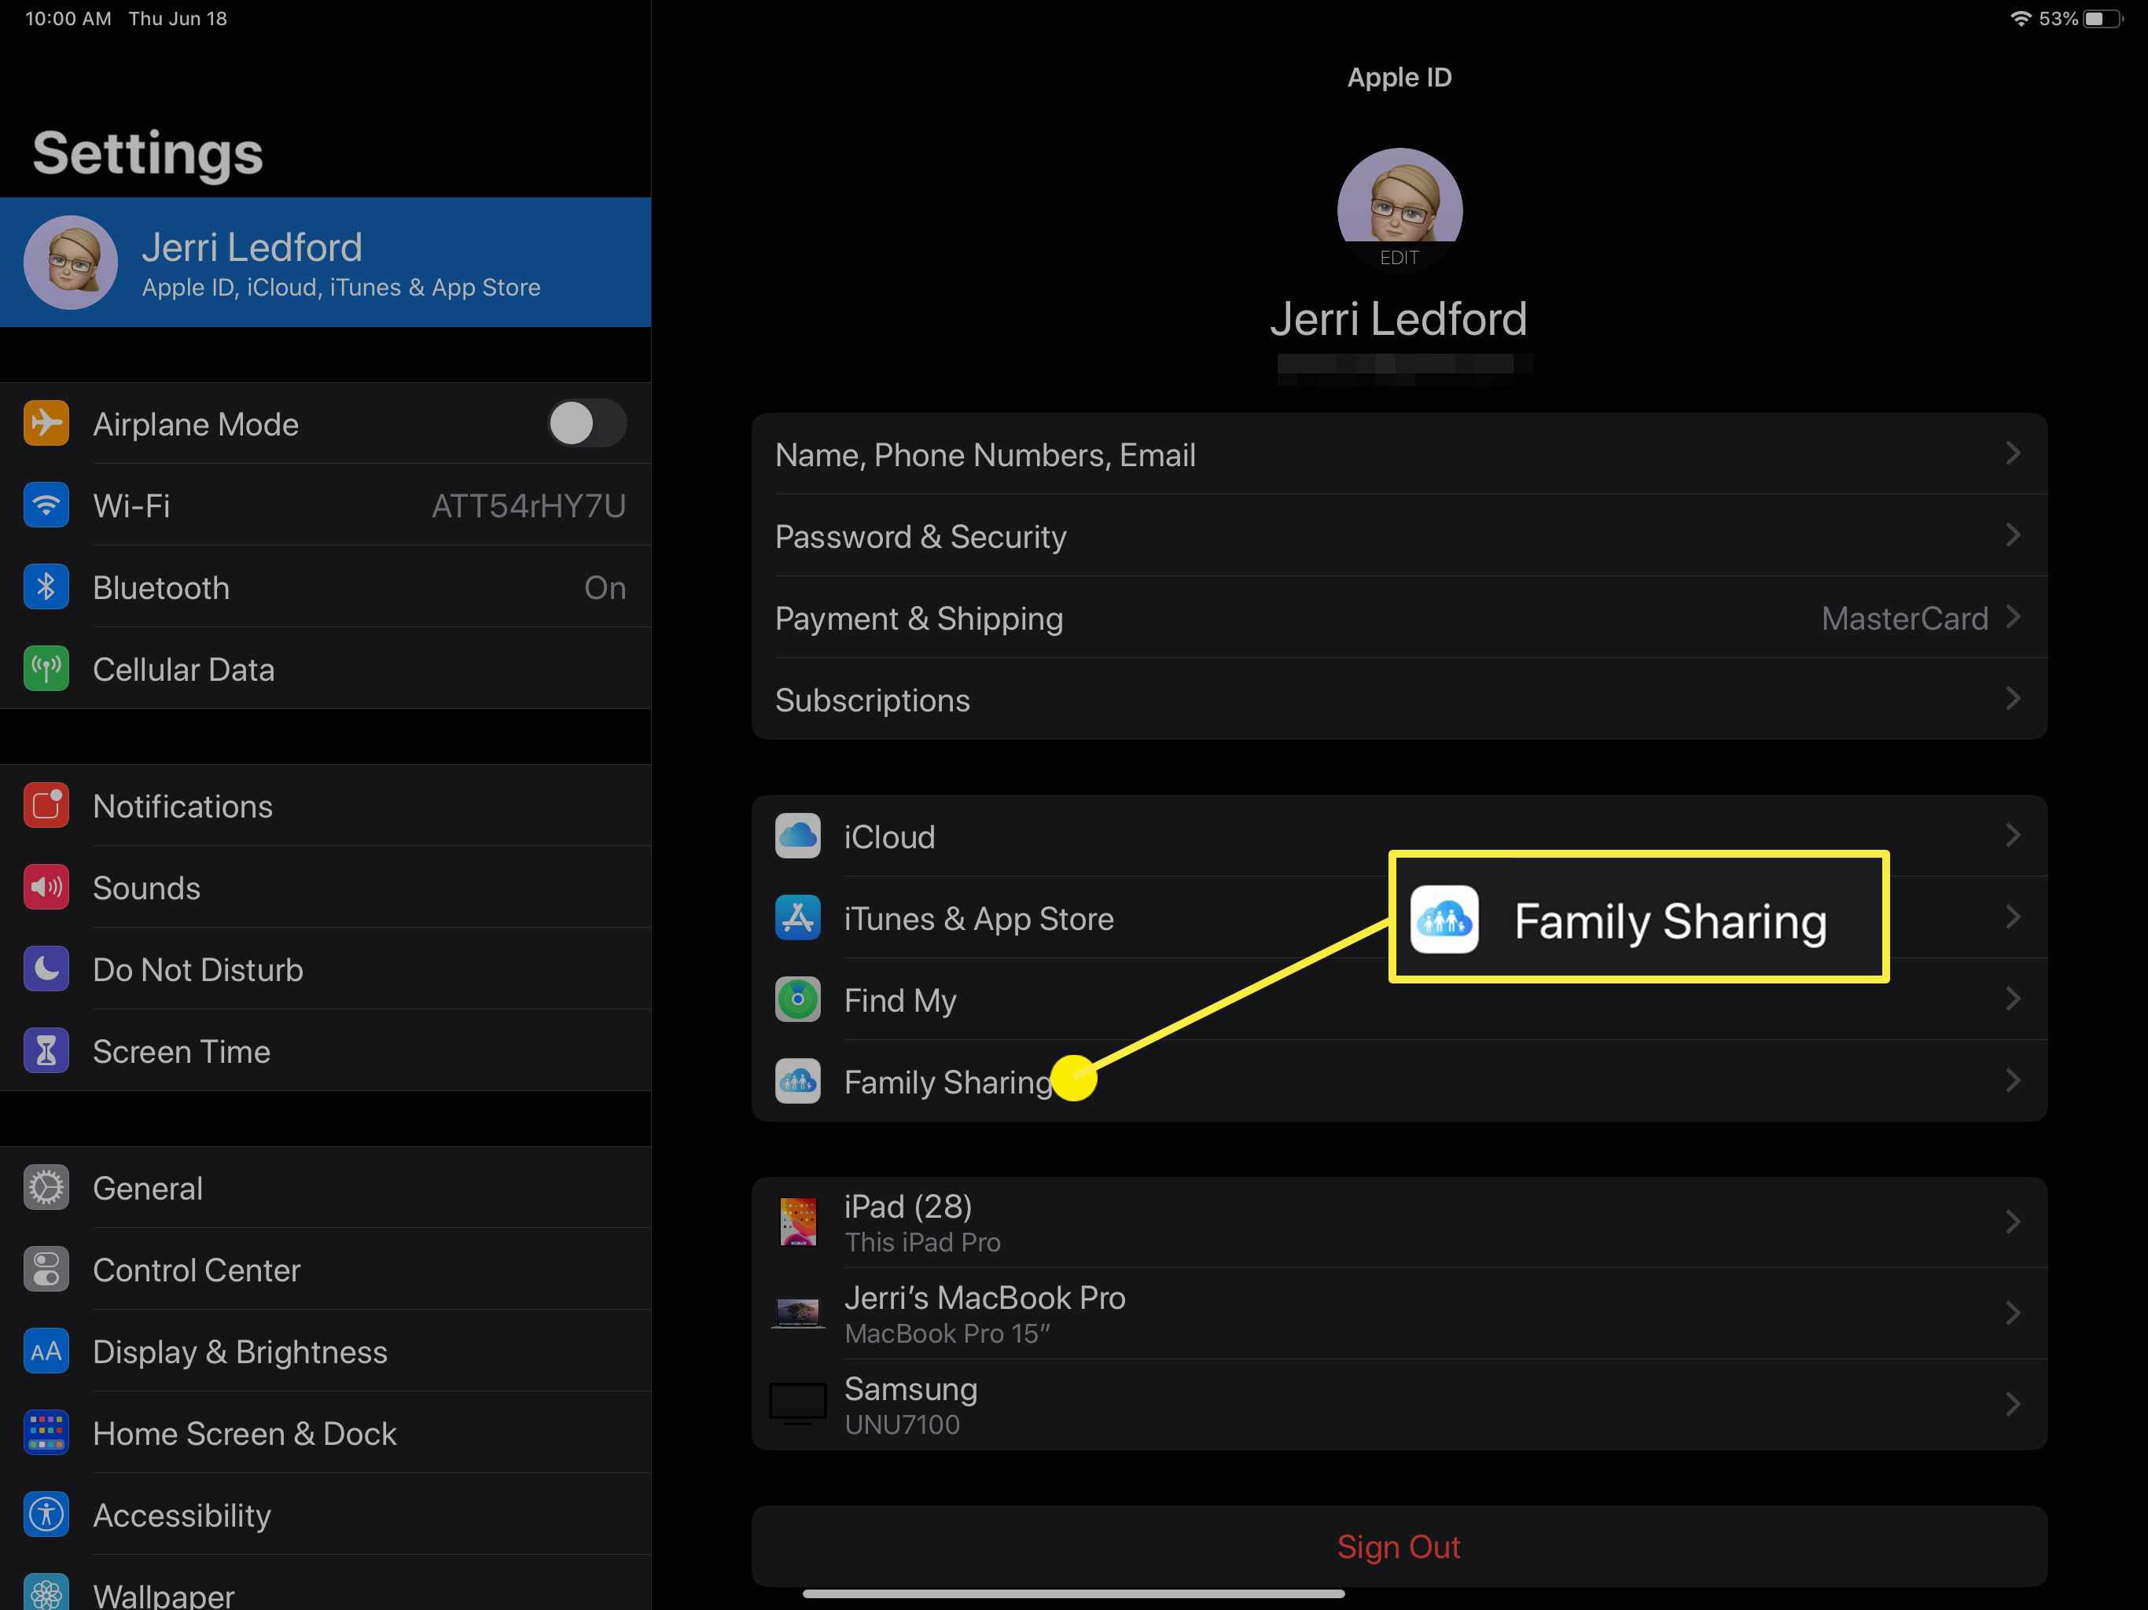Tap the Accessibility icon
Viewport: 2148px width, 1610px height.
46,1514
